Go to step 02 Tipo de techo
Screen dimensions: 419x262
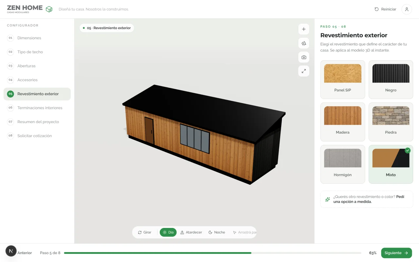click(x=37, y=52)
